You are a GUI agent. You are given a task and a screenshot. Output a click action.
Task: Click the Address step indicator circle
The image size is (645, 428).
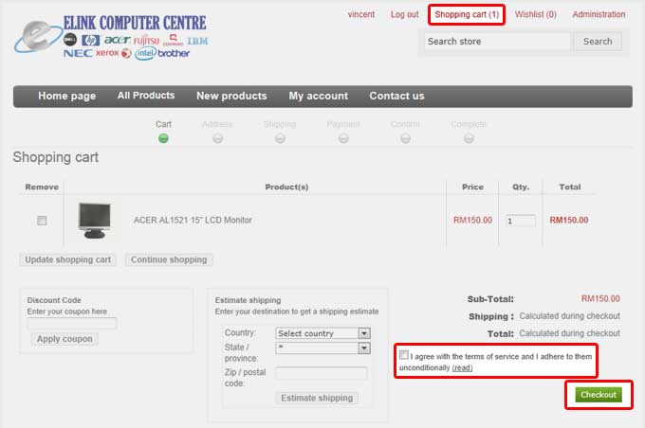point(217,138)
